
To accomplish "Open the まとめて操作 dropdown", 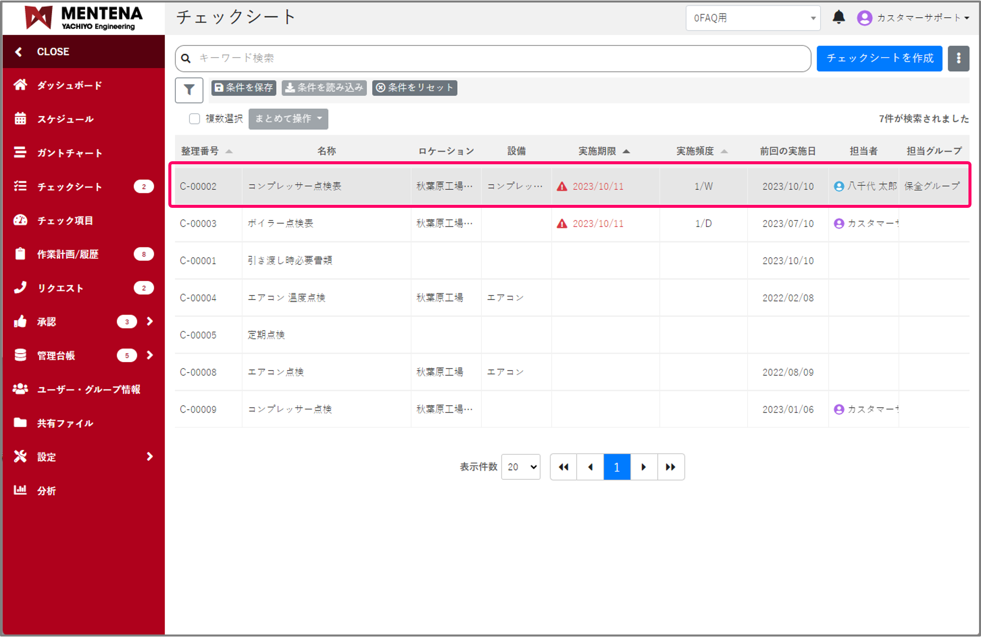I will [288, 119].
